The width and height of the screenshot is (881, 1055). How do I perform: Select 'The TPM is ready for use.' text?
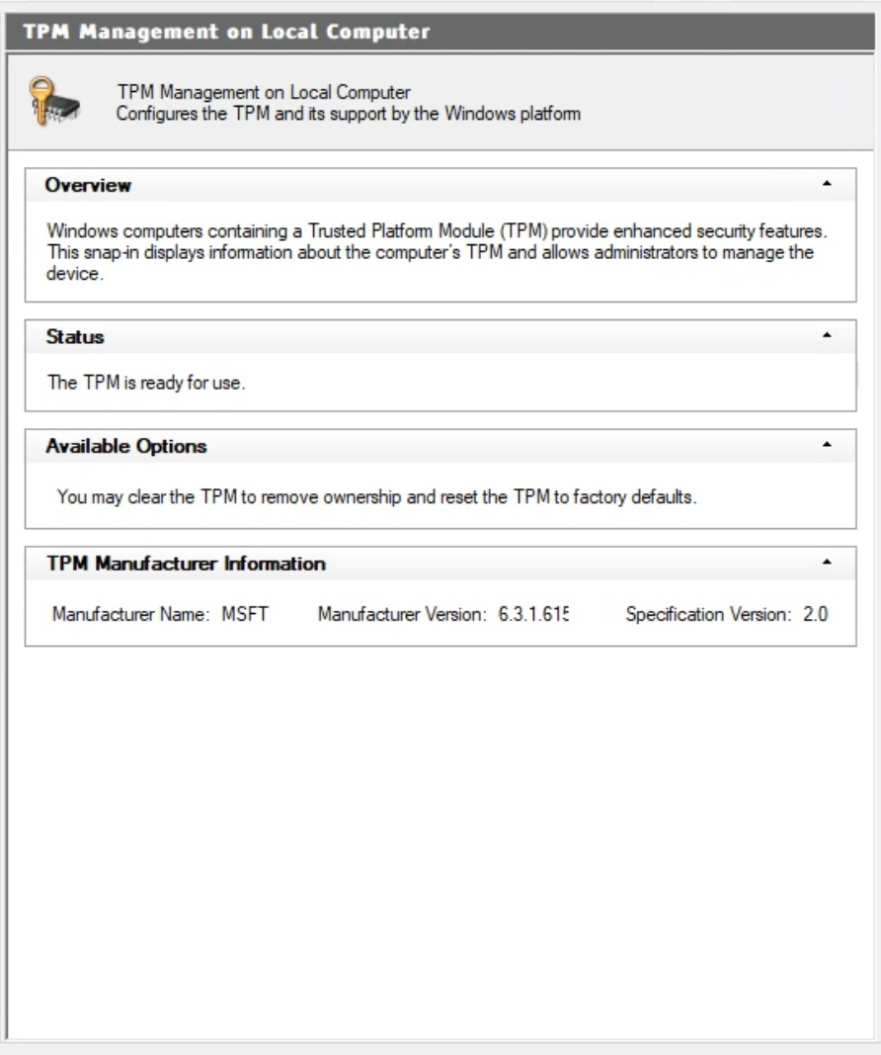click(146, 383)
